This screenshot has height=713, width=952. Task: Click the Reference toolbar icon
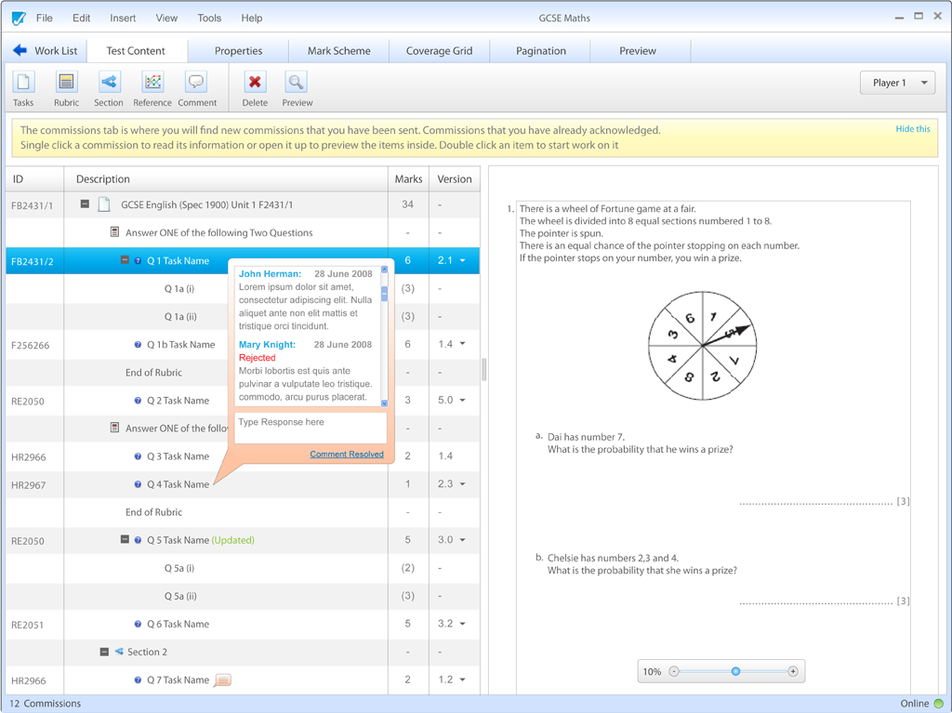click(152, 83)
